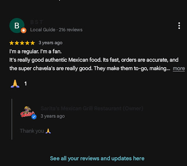This screenshot has height=166, width=187.
Task: Click the review's 3 years ago timestamp
Action: (x=50, y=43)
